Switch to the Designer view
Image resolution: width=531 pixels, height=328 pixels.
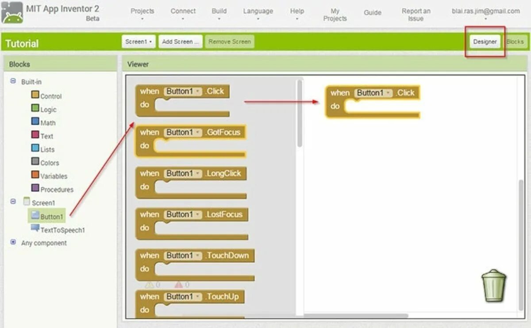[x=485, y=42]
